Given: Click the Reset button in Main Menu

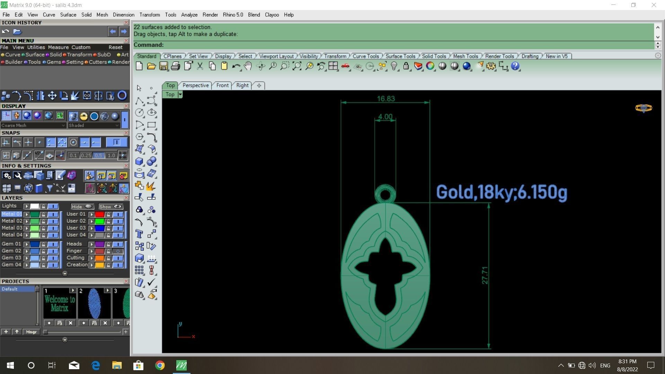Looking at the screenshot, I should [115, 47].
